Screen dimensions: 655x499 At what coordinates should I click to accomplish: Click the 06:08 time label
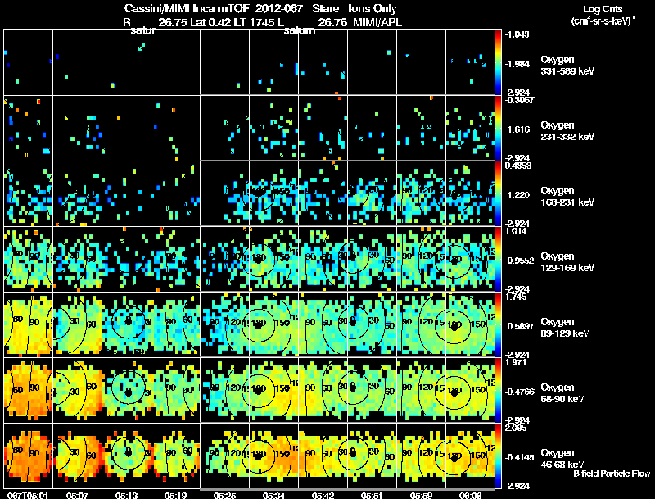pyautogui.click(x=470, y=495)
